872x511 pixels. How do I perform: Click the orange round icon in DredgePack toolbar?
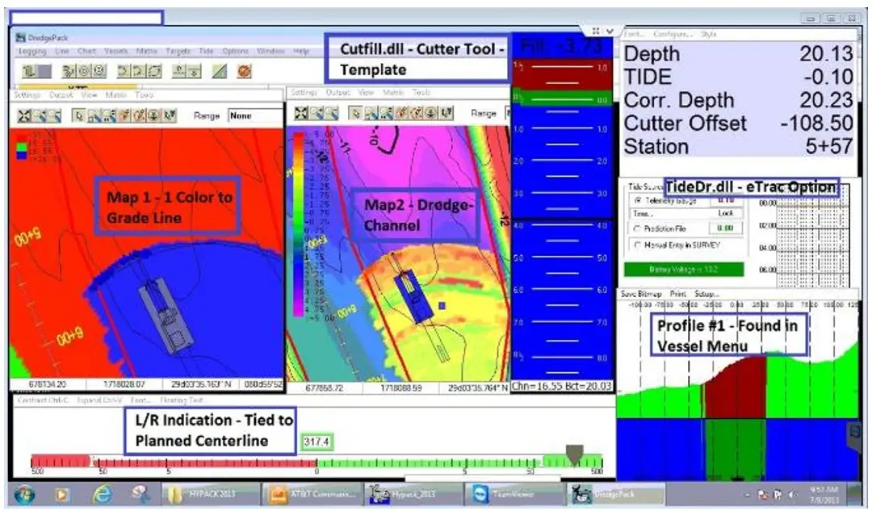[244, 72]
